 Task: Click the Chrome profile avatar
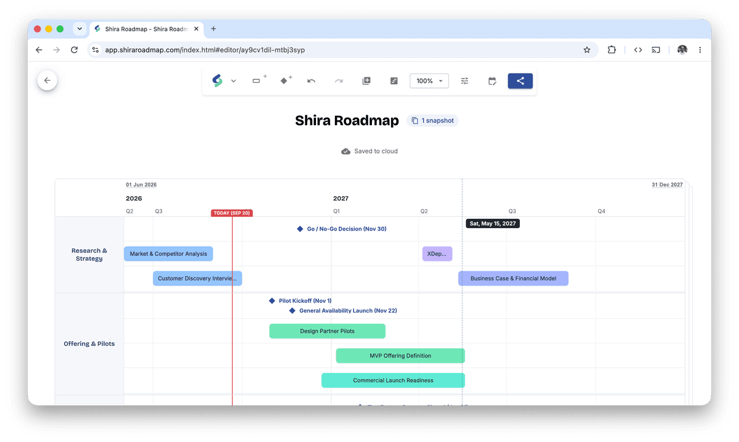(x=682, y=50)
